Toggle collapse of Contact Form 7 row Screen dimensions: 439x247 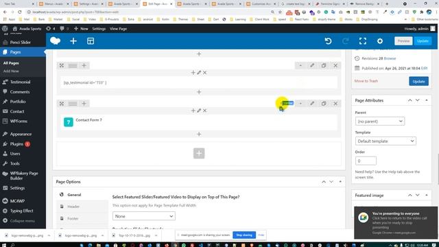coord(300,104)
